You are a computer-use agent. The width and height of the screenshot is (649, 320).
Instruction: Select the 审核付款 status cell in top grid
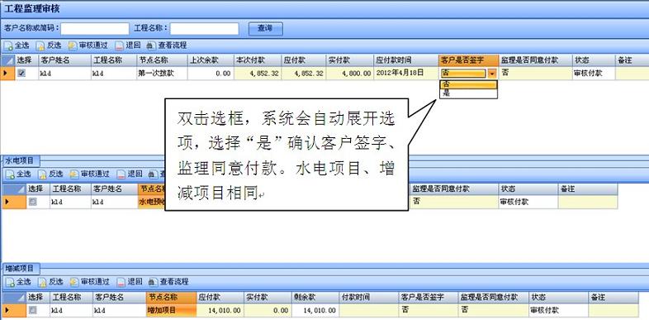pyautogui.click(x=594, y=74)
